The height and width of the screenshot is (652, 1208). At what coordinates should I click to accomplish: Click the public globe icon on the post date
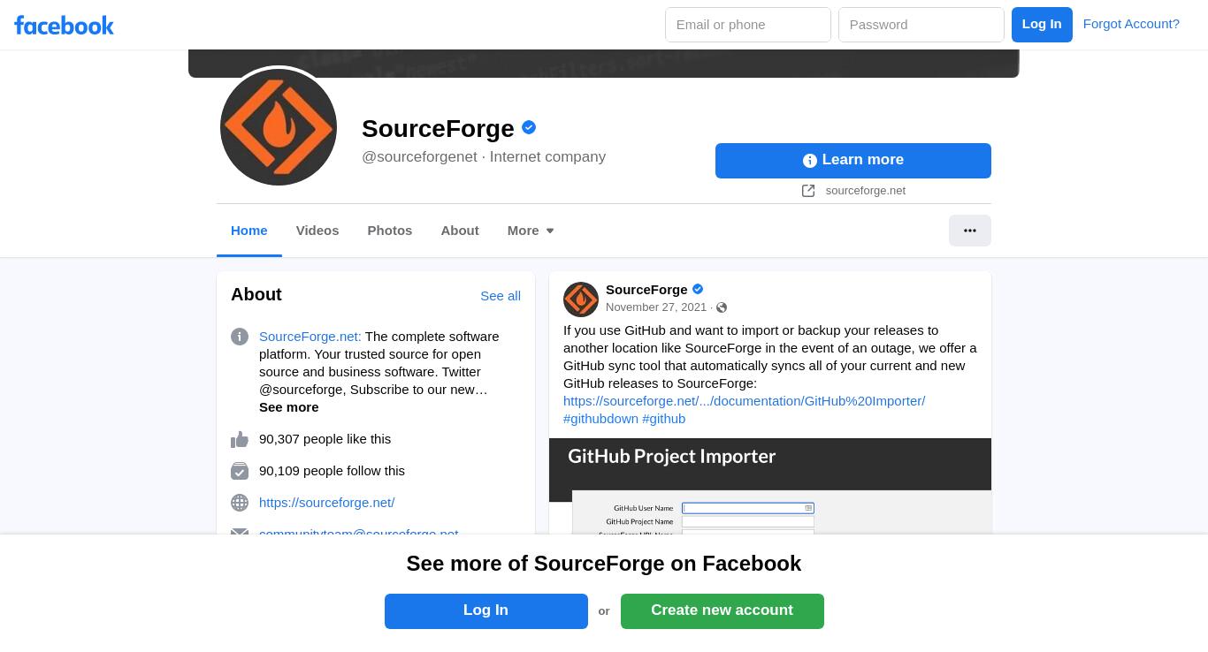(722, 307)
